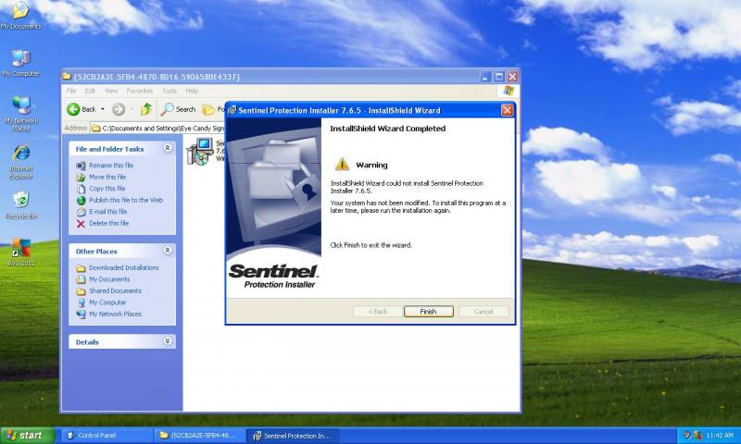The width and height of the screenshot is (741, 444).
Task: Click the Forward arrow in Explorer toolbar
Action: 119,109
